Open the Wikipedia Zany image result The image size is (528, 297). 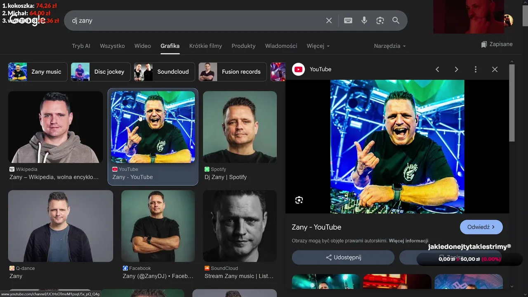55,127
